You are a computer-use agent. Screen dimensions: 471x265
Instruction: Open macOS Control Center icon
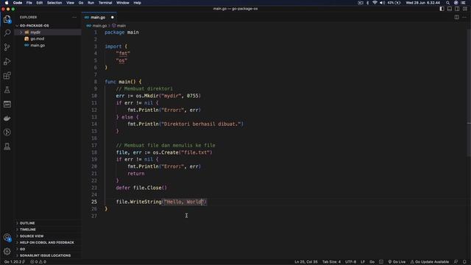[464, 3]
